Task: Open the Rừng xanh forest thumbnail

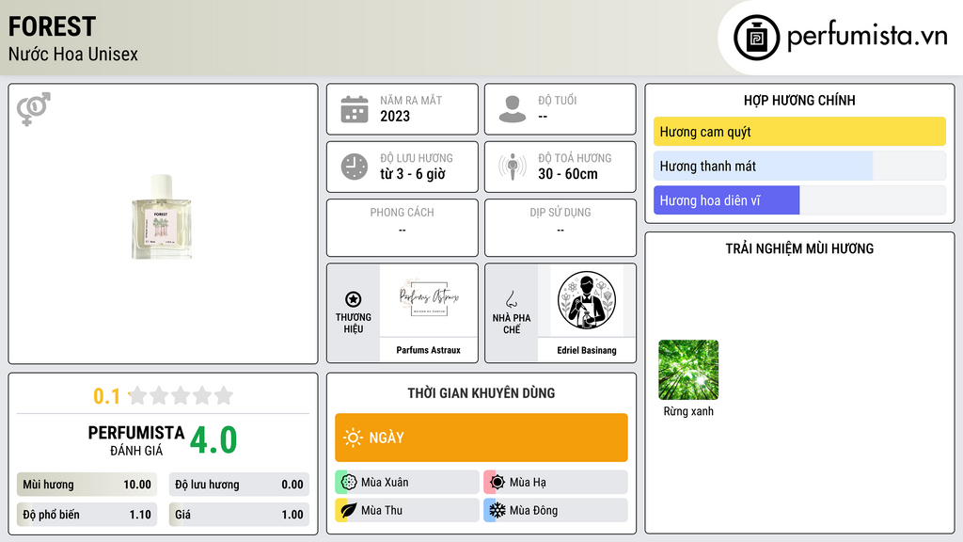Action: coord(688,370)
